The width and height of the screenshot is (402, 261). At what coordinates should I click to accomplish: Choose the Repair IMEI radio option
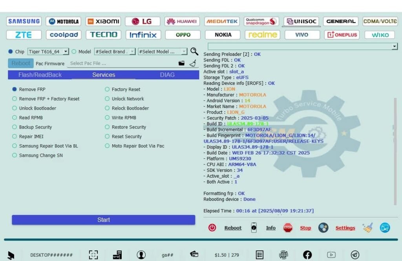(15, 137)
